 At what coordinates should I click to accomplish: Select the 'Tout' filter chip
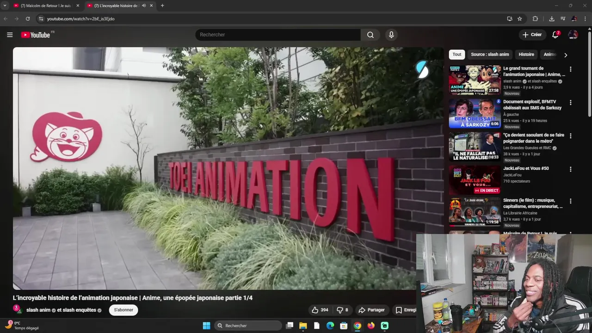[457, 55]
